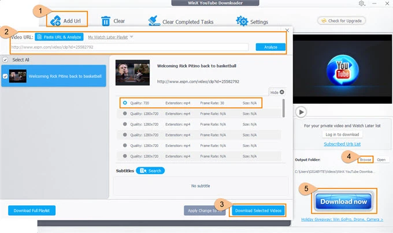
Task: Click the Check for Upgrade button
Action: (x=342, y=21)
